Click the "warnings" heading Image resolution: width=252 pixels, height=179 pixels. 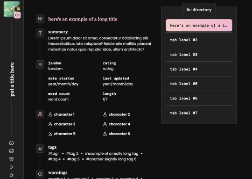(58, 172)
